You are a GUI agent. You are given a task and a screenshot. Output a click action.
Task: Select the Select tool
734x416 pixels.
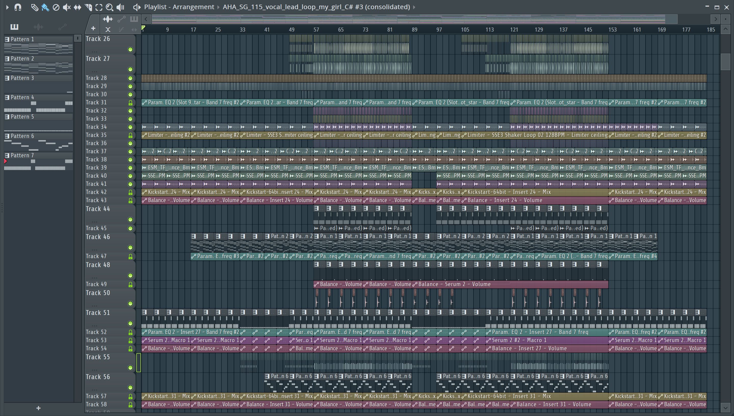pos(99,7)
